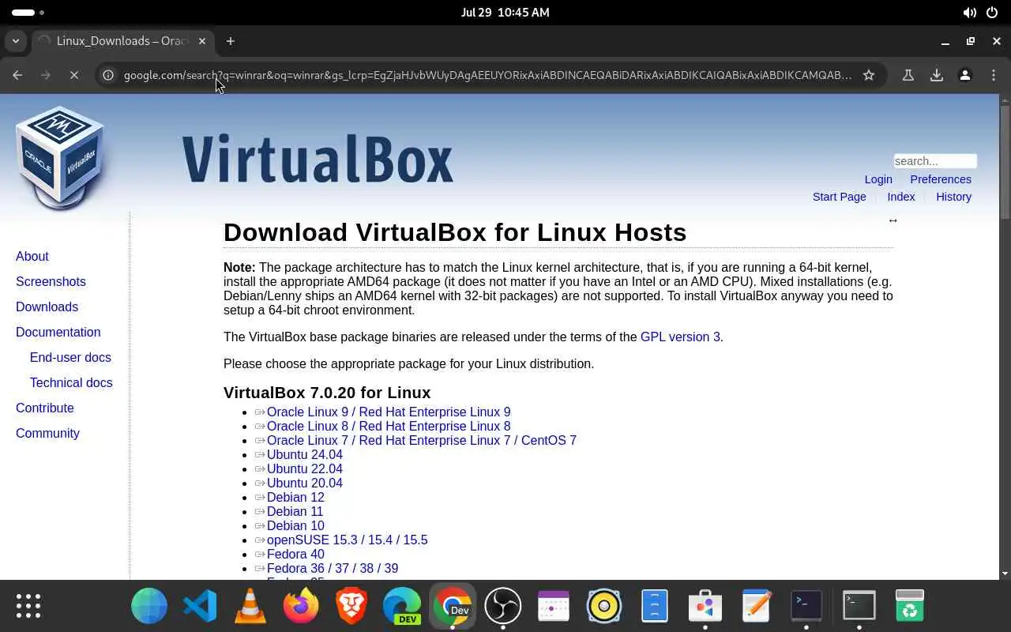Launch VLC media player from dock
Screen dimensions: 1011x632
(250, 607)
